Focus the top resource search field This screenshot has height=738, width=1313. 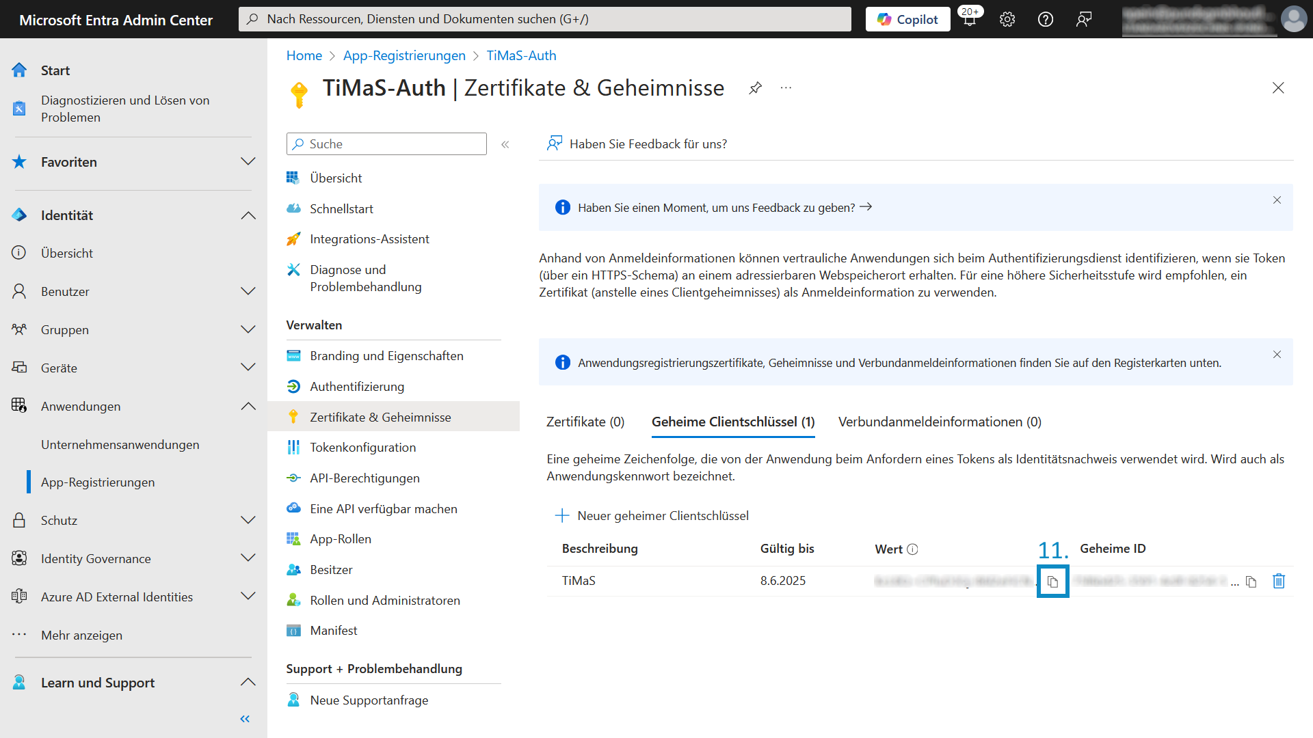tap(545, 19)
